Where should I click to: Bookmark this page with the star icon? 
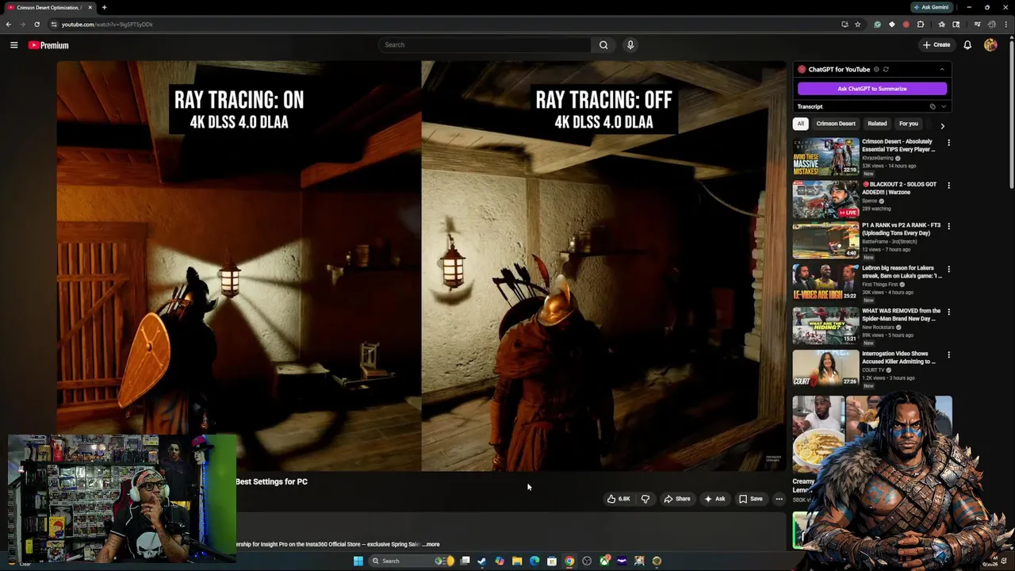(857, 25)
